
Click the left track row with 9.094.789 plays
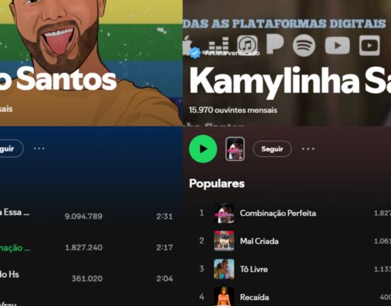(x=87, y=216)
